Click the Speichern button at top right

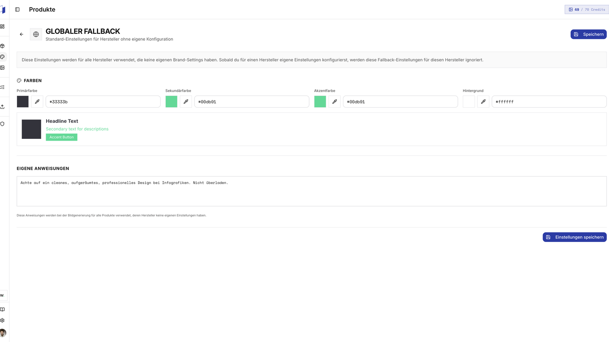click(x=588, y=34)
